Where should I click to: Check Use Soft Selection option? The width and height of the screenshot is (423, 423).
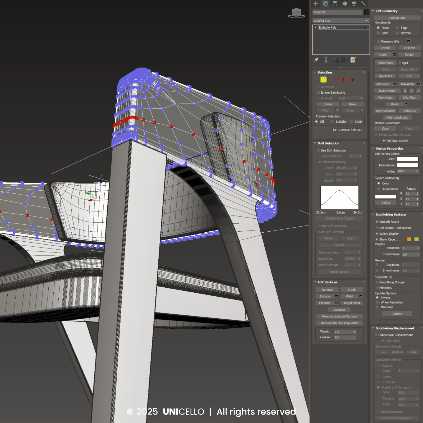pyautogui.click(x=319, y=150)
